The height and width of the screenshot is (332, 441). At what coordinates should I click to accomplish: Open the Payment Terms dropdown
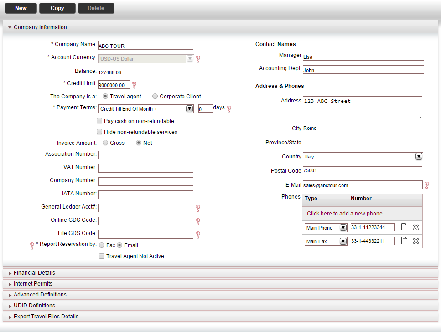[x=190, y=109]
